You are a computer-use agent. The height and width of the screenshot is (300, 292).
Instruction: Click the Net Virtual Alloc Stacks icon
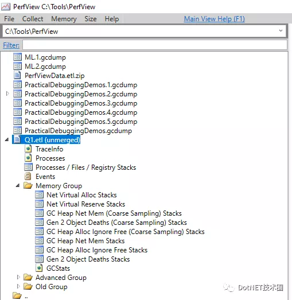click(39, 195)
